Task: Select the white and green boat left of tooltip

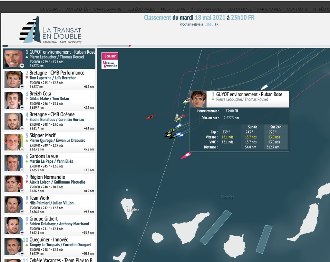Action: tap(186, 101)
